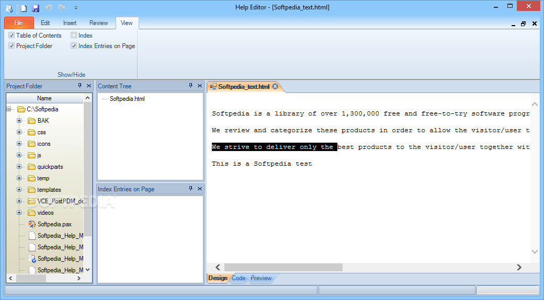Click the Save floppy disk icon
544x300 pixels.
36,8
